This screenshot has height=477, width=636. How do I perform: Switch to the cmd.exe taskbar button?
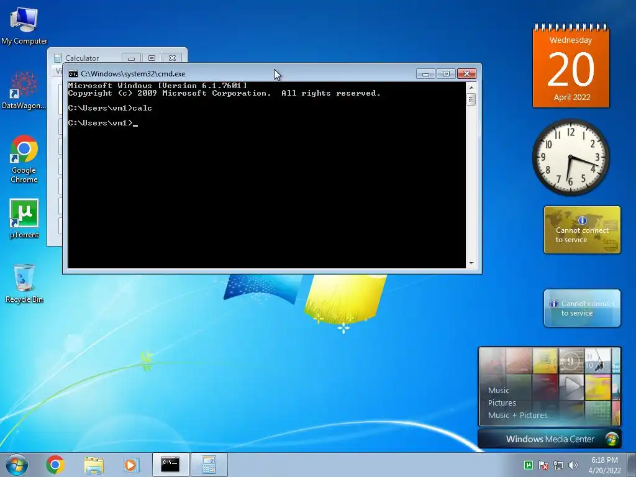coord(170,465)
